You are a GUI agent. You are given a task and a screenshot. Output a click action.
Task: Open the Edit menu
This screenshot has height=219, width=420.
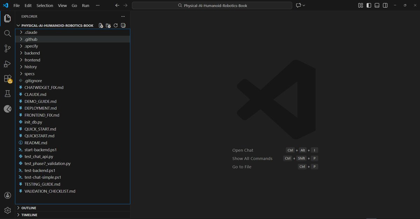tap(28, 6)
